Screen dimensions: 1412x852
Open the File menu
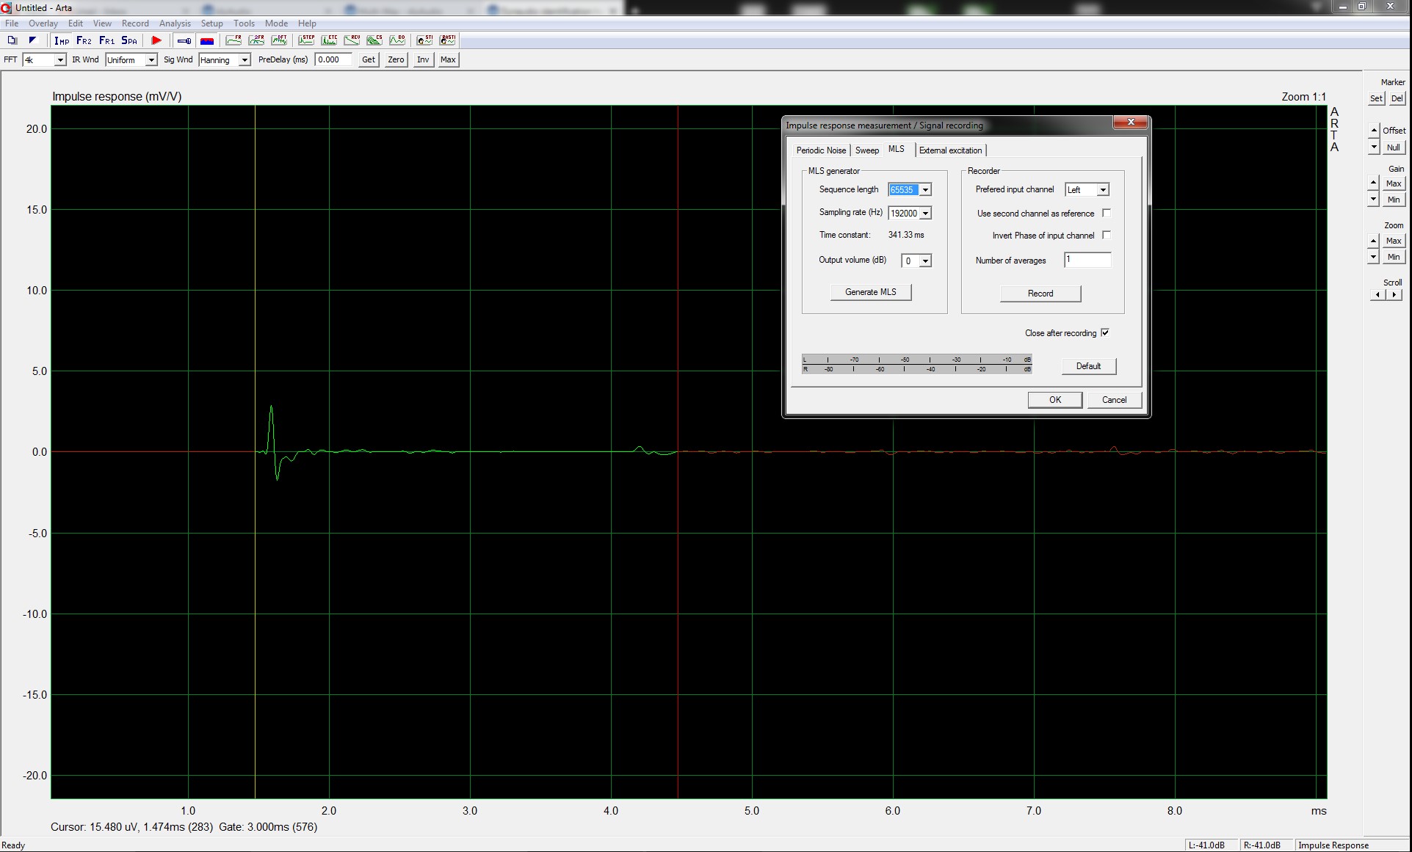click(x=12, y=23)
